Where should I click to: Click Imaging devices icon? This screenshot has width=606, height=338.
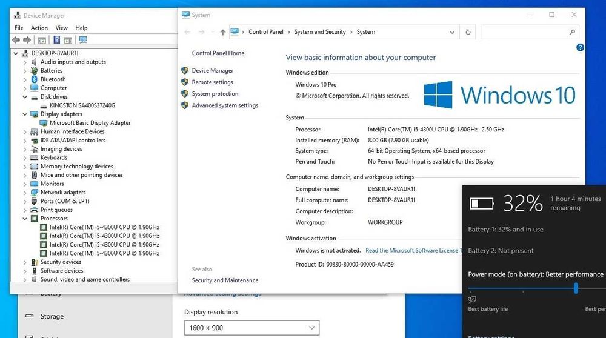[x=34, y=149]
